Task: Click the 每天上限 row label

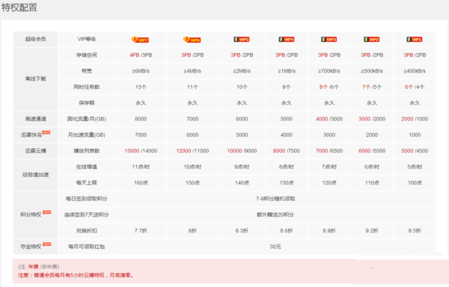Action: click(87, 182)
